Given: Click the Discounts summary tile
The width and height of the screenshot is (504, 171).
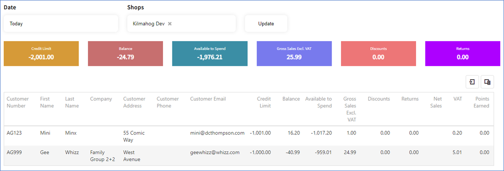Looking at the screenshot, I should 378,53.
